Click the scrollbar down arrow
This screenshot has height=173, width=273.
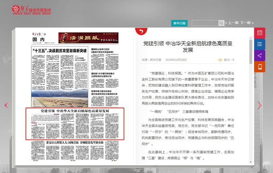tap(251, 162)
